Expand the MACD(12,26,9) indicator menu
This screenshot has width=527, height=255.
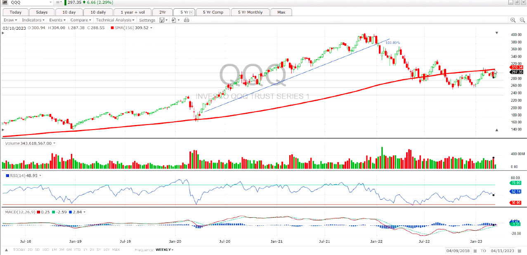[84, 212]
